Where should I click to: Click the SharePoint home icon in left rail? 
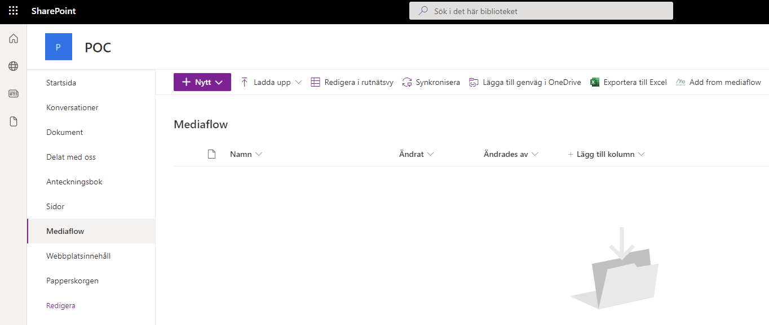14,39
